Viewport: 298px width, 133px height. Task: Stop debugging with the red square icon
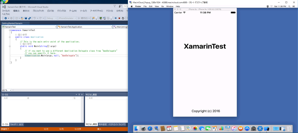(119, 18)
